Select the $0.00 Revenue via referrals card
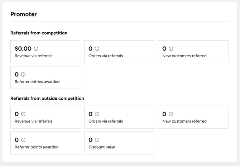This screenshot has height=166, width=240. [x=46, y=52]
